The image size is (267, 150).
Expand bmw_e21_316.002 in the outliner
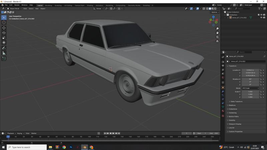tap(228, 18)
